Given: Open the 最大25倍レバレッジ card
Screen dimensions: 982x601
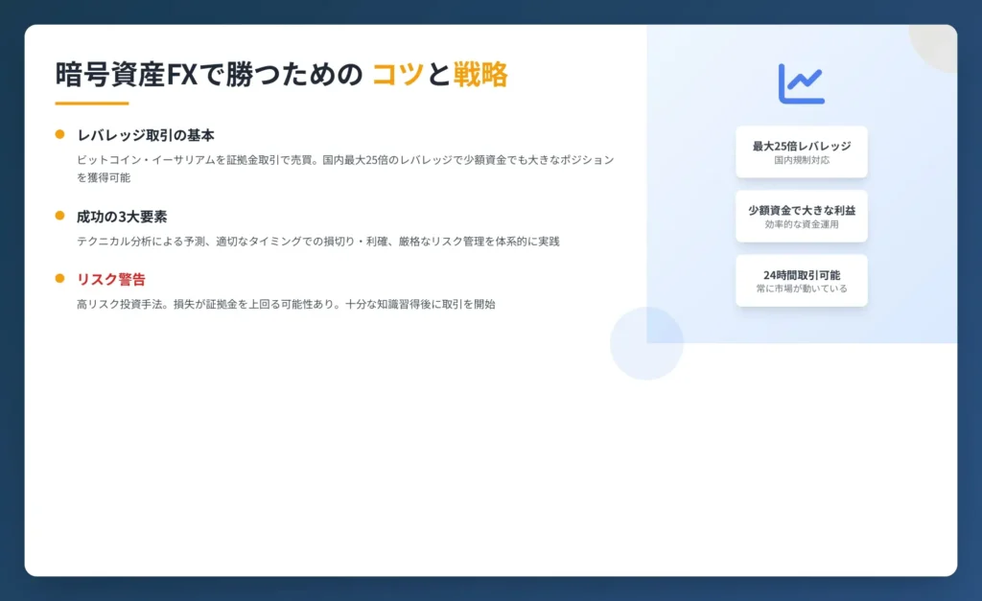Looking at the screenshot, I should tap(801, 151).
